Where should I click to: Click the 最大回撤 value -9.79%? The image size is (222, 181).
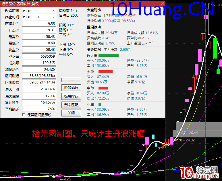[39, 96]
